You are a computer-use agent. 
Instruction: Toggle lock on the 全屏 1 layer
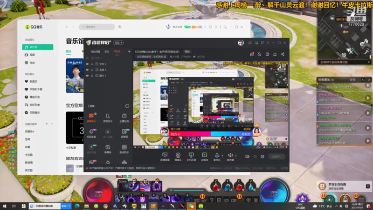click(92, 70)
